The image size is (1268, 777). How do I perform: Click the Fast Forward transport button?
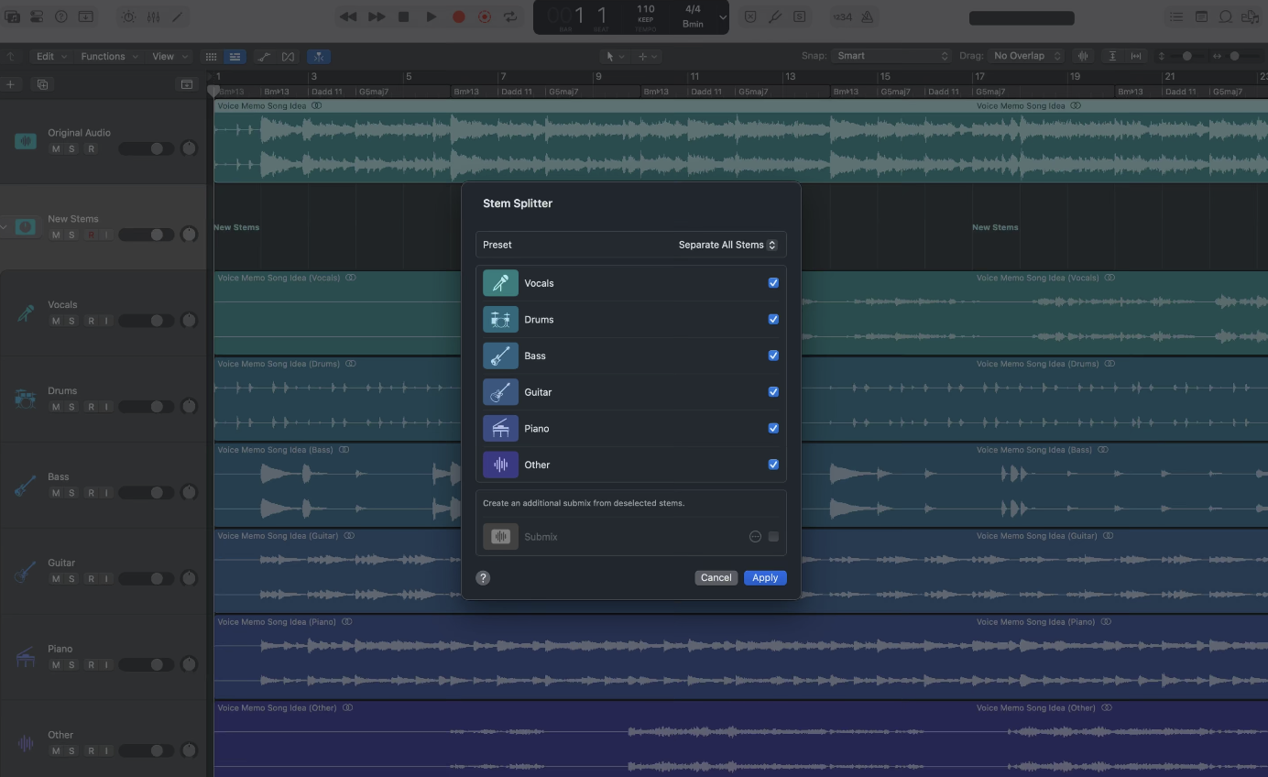pos(377,16)
